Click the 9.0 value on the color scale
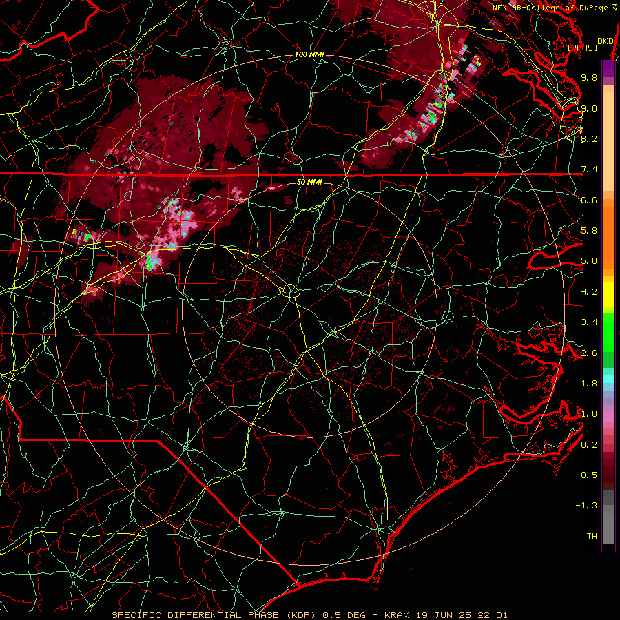 pyautogui.click(x=589, y=108)
